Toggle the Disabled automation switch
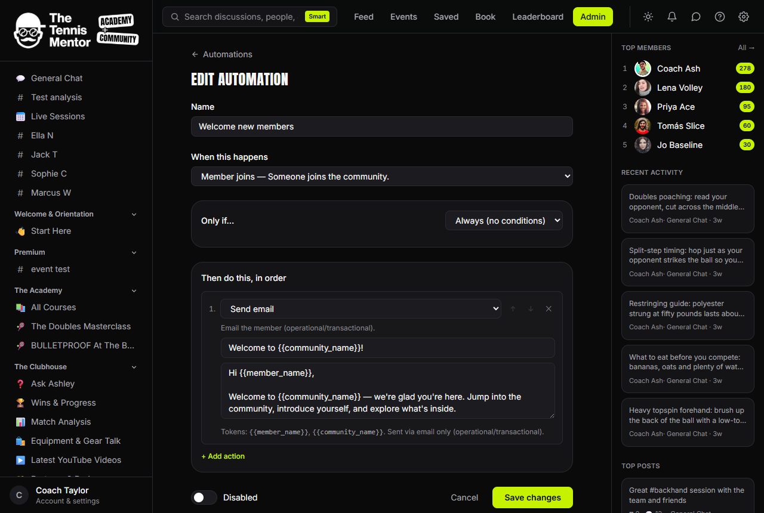The width and height of the screenshot is (764, 513). click(x=204, y=497)
